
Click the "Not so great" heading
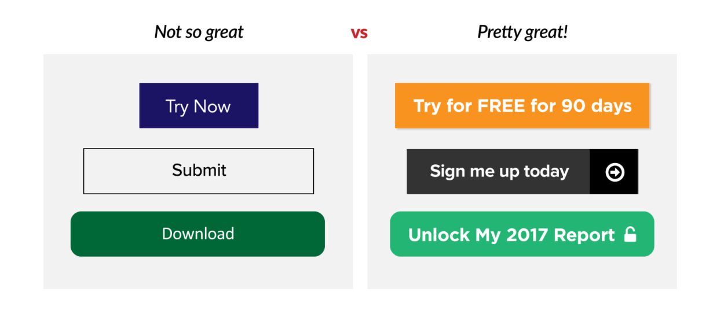tap(199, 32)
